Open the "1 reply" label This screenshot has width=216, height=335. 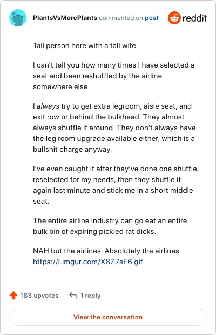[x=90, y=296]
